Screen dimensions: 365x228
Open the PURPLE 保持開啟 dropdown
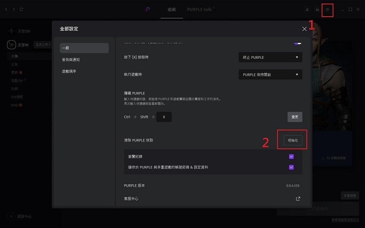point(270,75)
